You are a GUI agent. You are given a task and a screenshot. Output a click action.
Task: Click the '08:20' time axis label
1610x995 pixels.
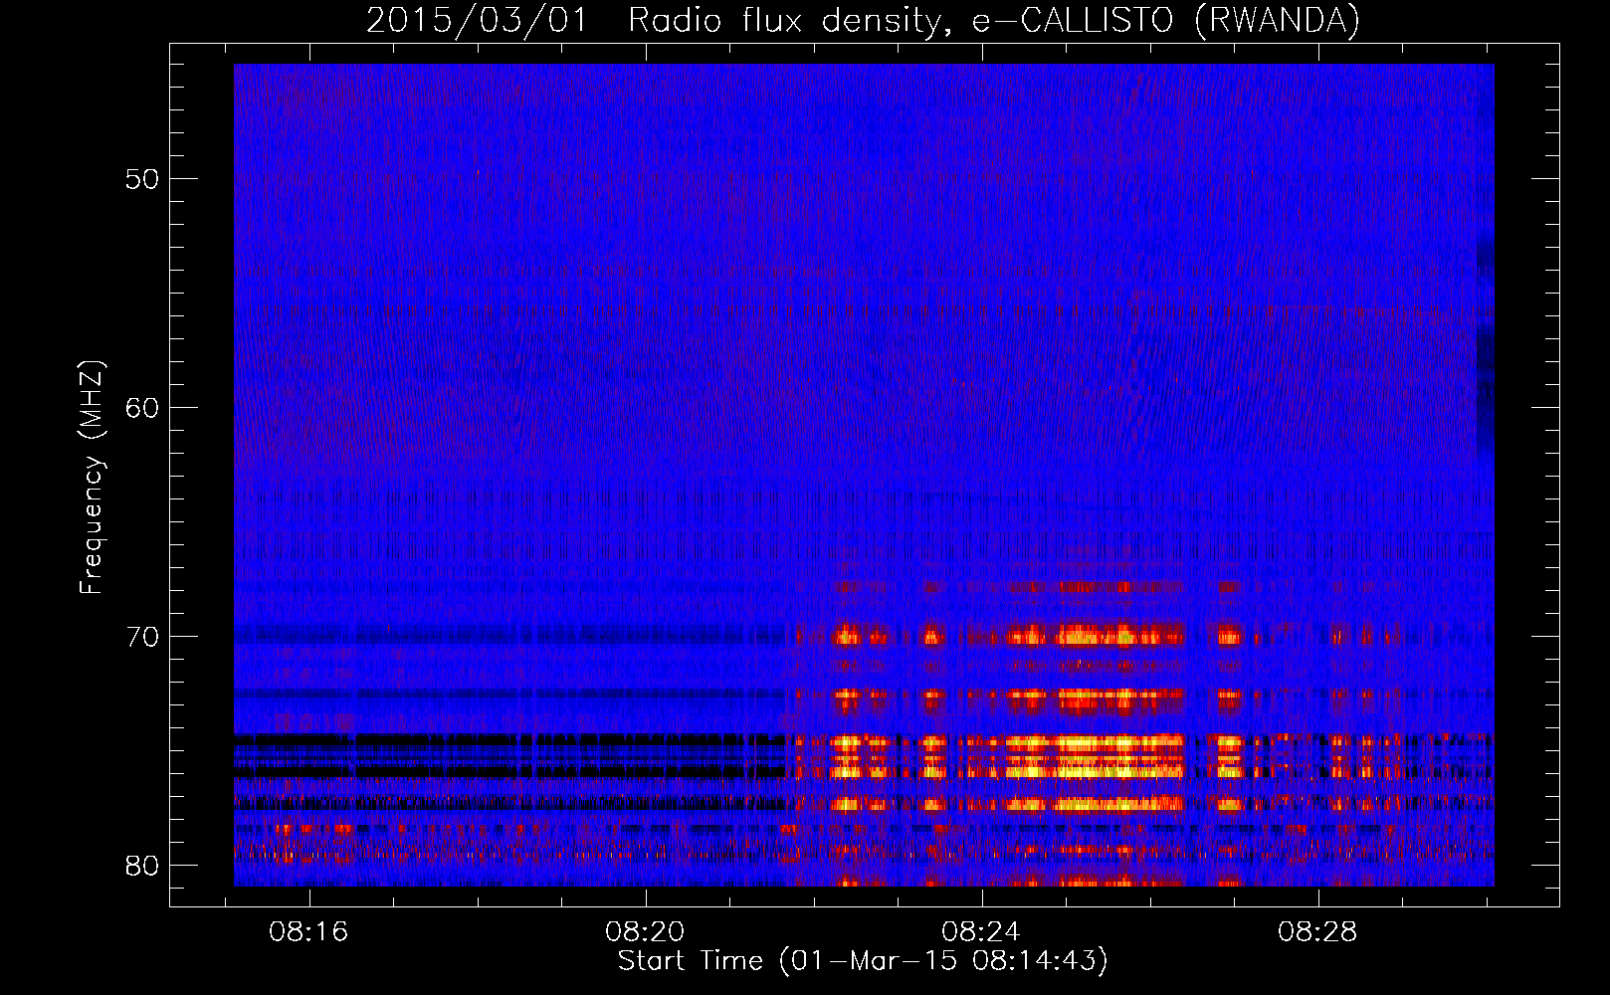[645, 932]
